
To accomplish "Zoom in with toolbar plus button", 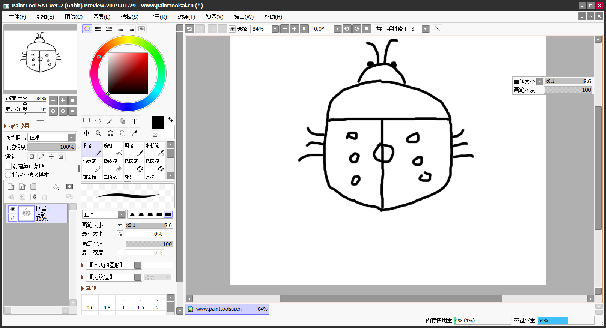I will pos(295,29).
